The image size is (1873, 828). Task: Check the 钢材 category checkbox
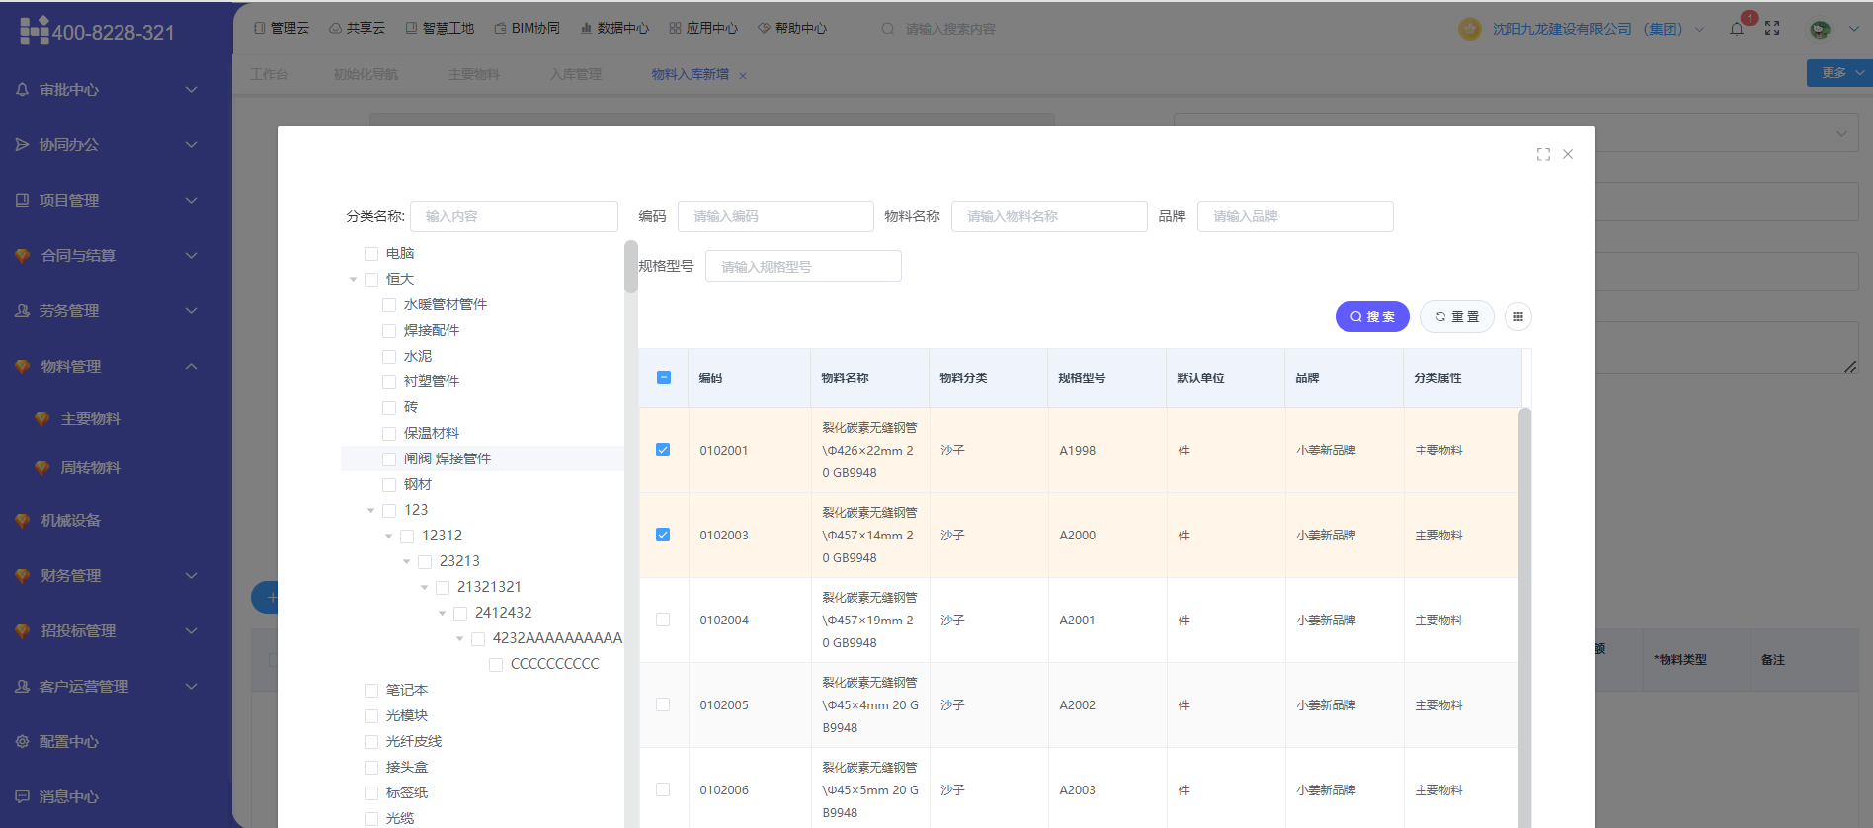tap(389, 485)
